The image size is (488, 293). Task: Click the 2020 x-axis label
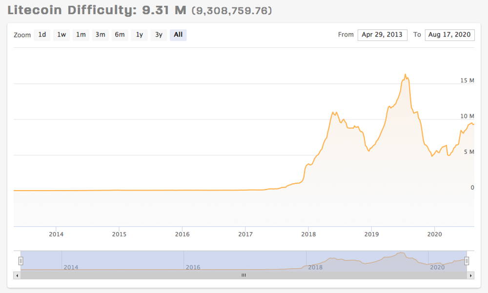coord(434,234)
